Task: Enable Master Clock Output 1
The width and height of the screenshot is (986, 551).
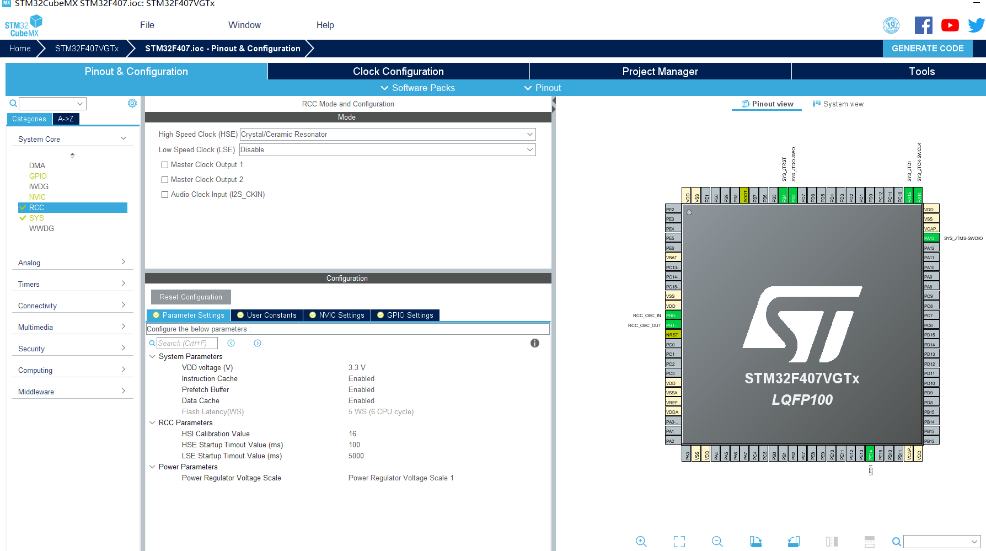Action: (x=164, y=164)
